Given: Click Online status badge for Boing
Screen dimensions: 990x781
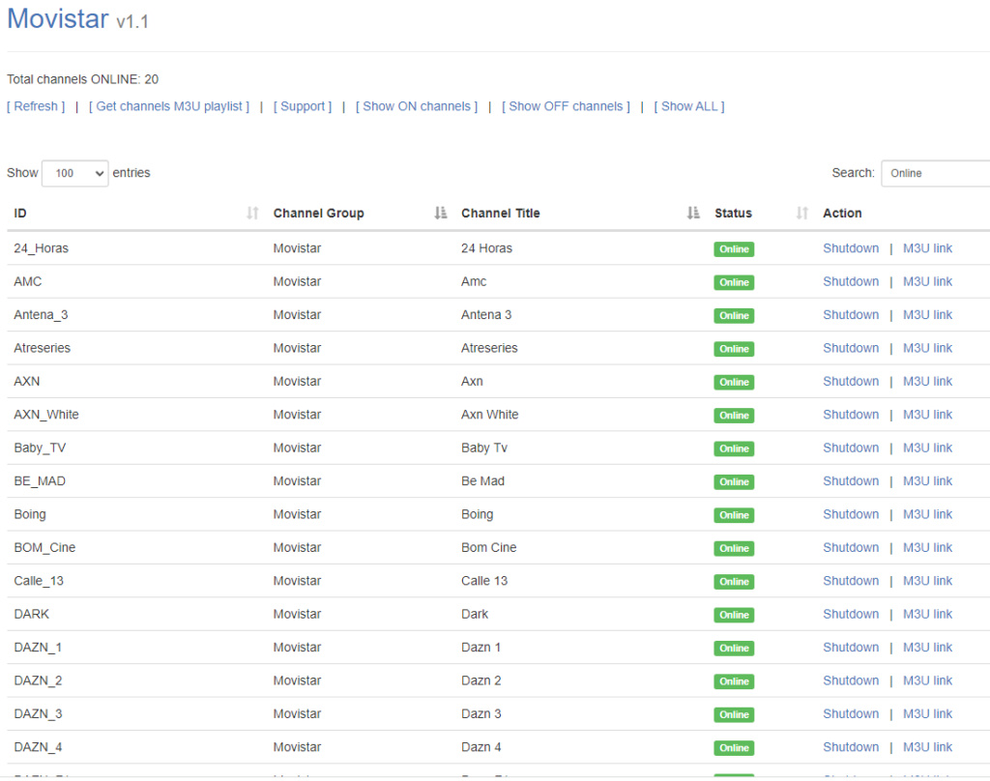Looking at the screenshot, I should point(734,515).
